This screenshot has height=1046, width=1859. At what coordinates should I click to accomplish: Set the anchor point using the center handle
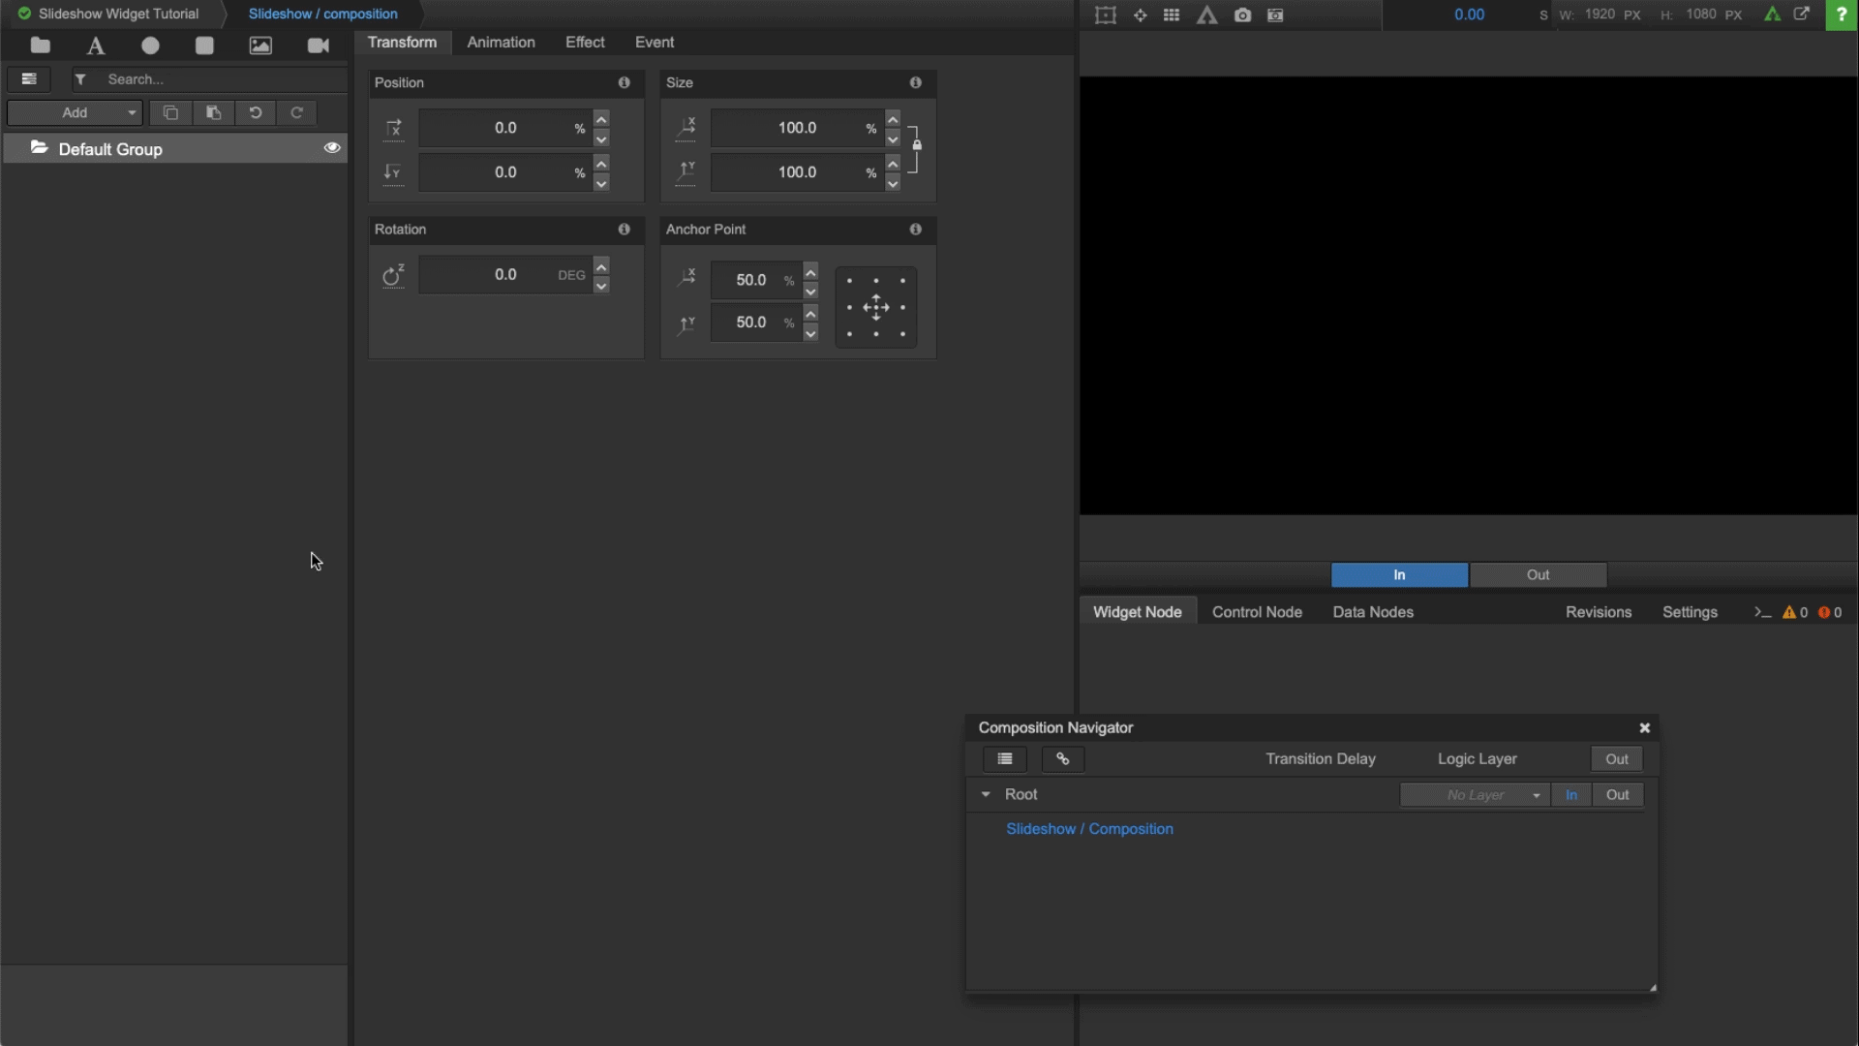(876, 307)
